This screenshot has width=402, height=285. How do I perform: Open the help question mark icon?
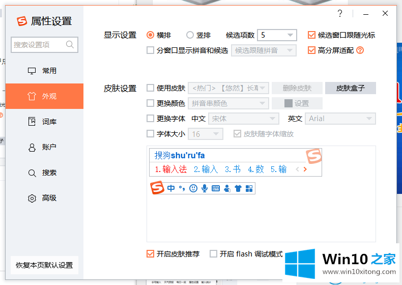(340, 13)
